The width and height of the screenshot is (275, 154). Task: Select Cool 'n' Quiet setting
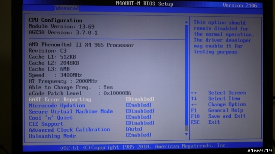pos(51,118)
